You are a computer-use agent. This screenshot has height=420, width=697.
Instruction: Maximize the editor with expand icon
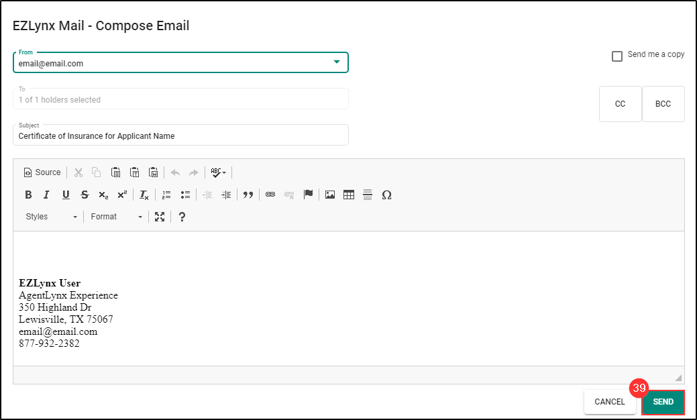160,217
